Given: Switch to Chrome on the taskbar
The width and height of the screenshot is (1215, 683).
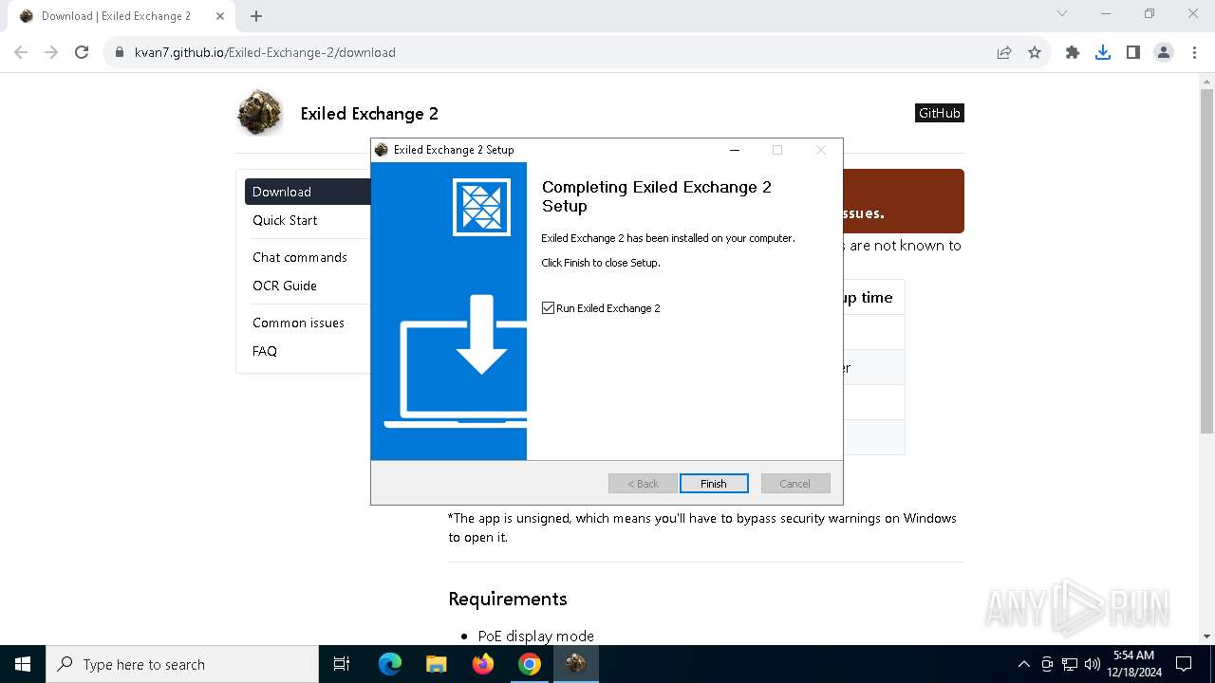Looking at the screenshot, I should pyautogui.click(x=529, y=664).
